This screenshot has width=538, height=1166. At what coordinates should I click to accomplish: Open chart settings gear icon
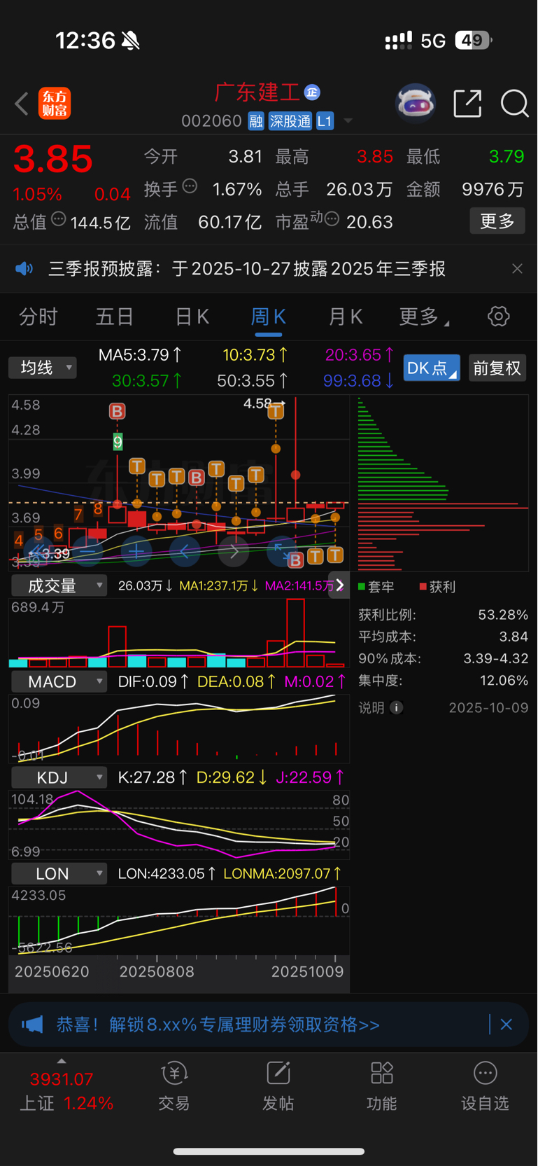coord(499,317)
